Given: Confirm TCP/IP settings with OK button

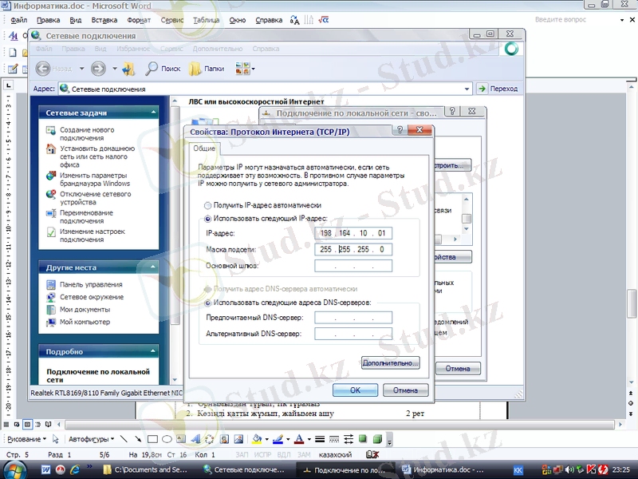Looking at the screenshot, I should point(355,390).
